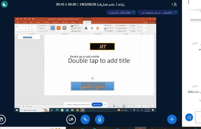Open the Align dropdown in Arrange group
The image size is (201, 129).
133,26
